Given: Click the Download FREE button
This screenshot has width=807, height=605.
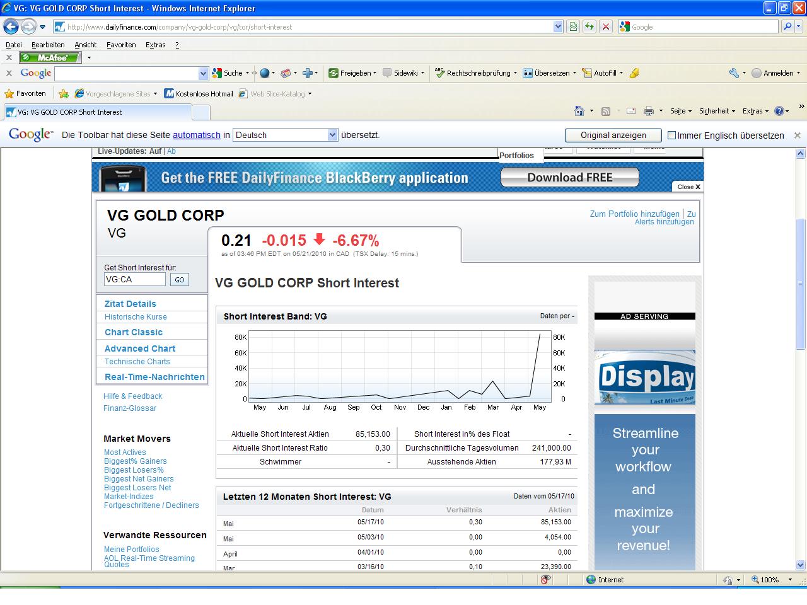Looking at the screenshot, I should pyautogui.click(x=569, y=177).
